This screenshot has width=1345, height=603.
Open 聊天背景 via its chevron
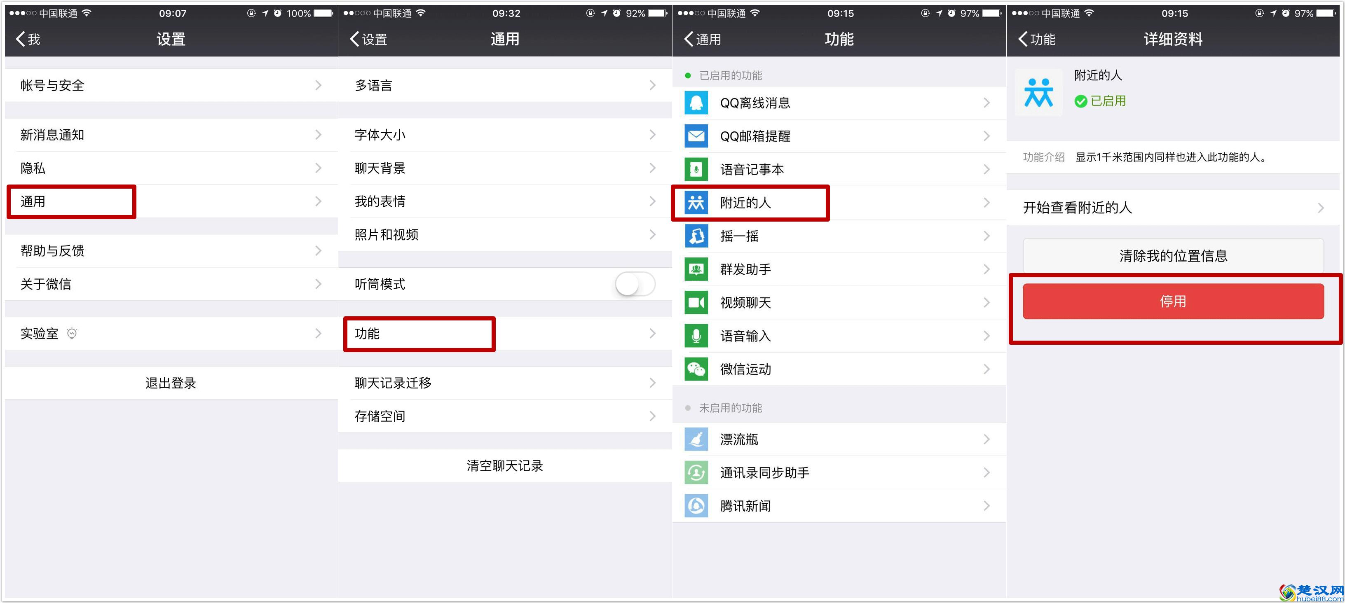652,168
